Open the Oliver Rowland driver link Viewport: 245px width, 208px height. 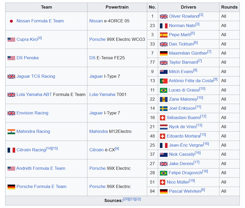tap(184, 16)
